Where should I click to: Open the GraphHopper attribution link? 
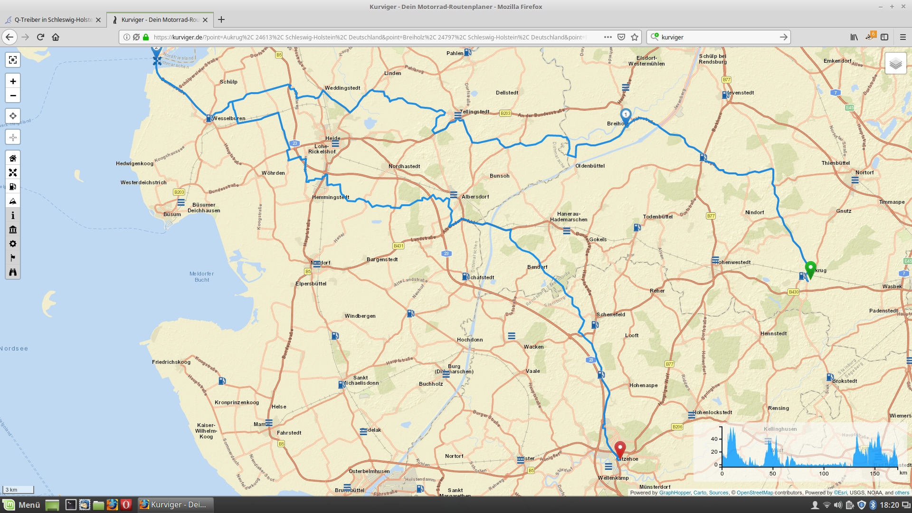pyautogui.click(x=674, y=493)
